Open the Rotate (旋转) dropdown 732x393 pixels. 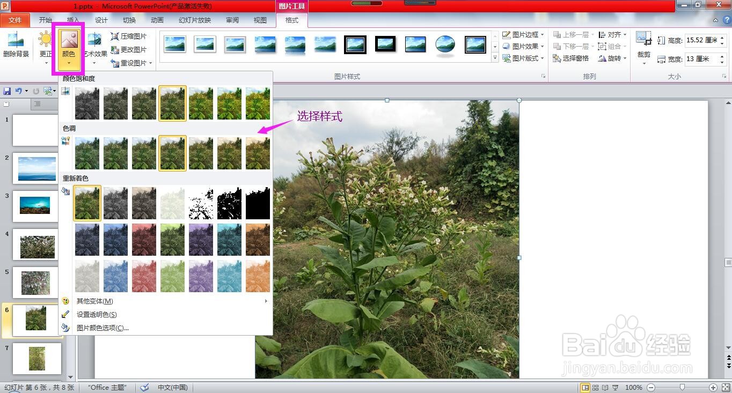612,58
